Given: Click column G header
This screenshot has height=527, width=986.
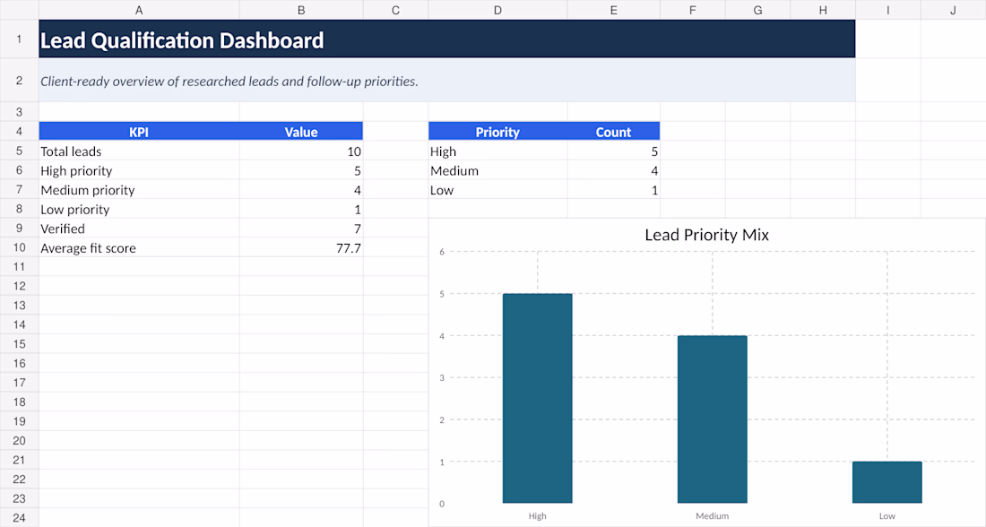Looking at the screenshot, I should 757,10.
